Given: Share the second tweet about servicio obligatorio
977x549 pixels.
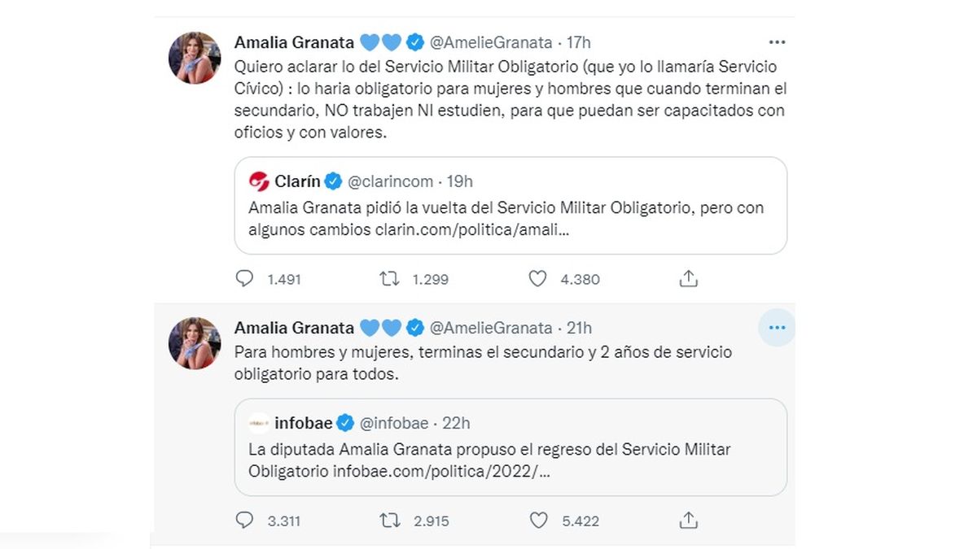Looking at the screenshot, I should pos(688,521).
